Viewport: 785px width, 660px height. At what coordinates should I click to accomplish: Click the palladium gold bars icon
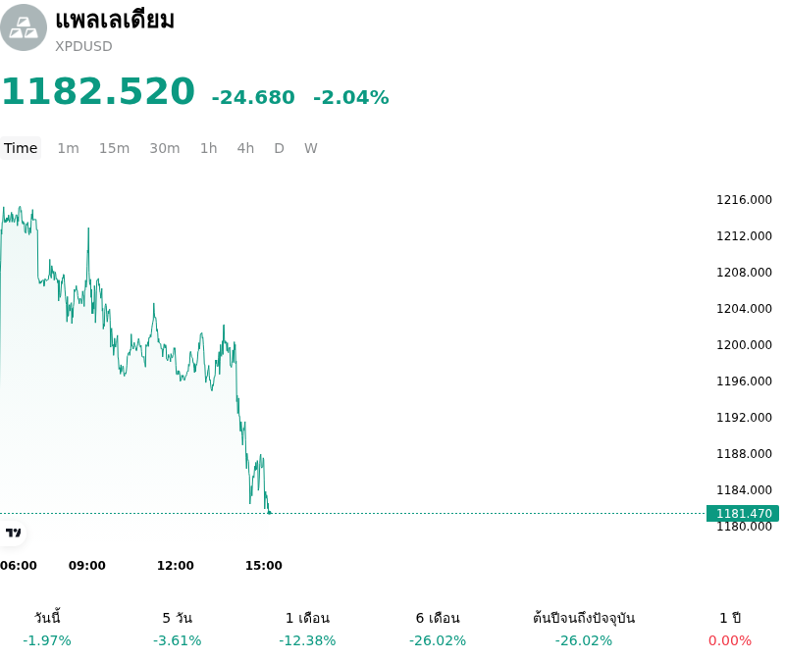tap(23, 27)
